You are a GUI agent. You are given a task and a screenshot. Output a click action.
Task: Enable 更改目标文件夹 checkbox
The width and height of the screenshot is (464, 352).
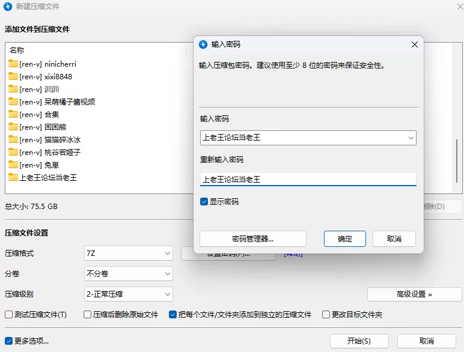point(326,314)
